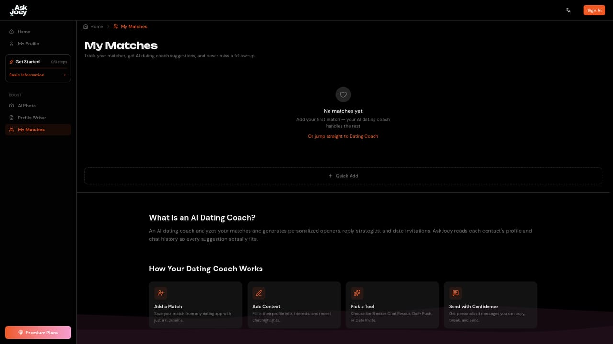
Task: Select Profile Writer in sidebar
Action: click(38, 118)
